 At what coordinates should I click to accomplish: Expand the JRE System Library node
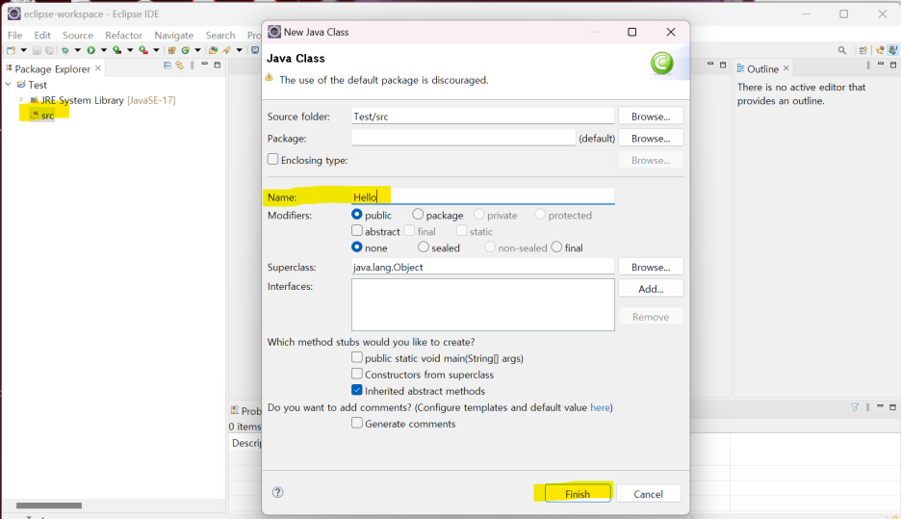coord(21,100)
